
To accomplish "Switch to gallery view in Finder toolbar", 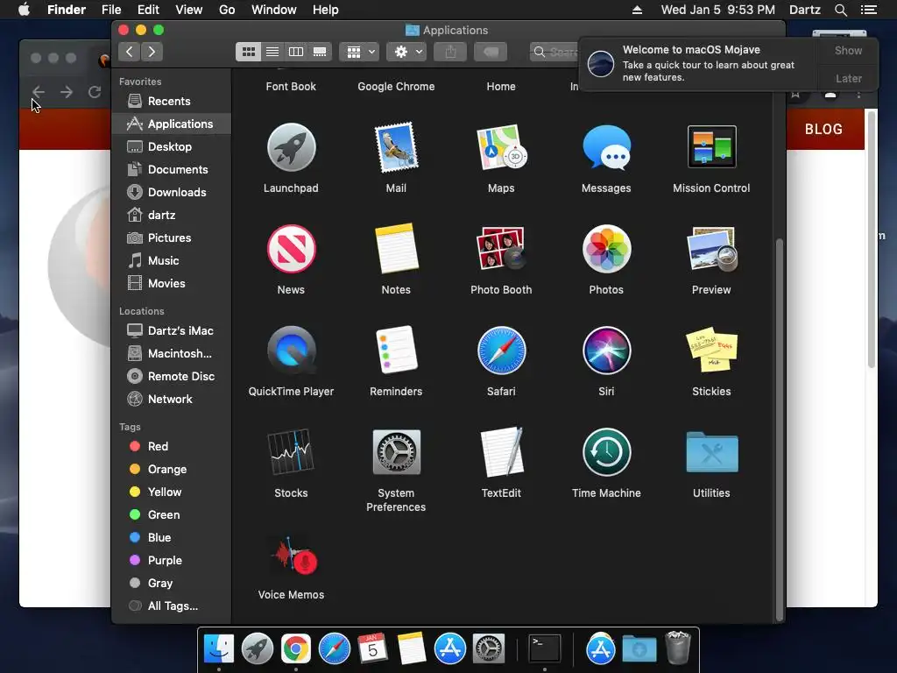I will coord(320,52).
